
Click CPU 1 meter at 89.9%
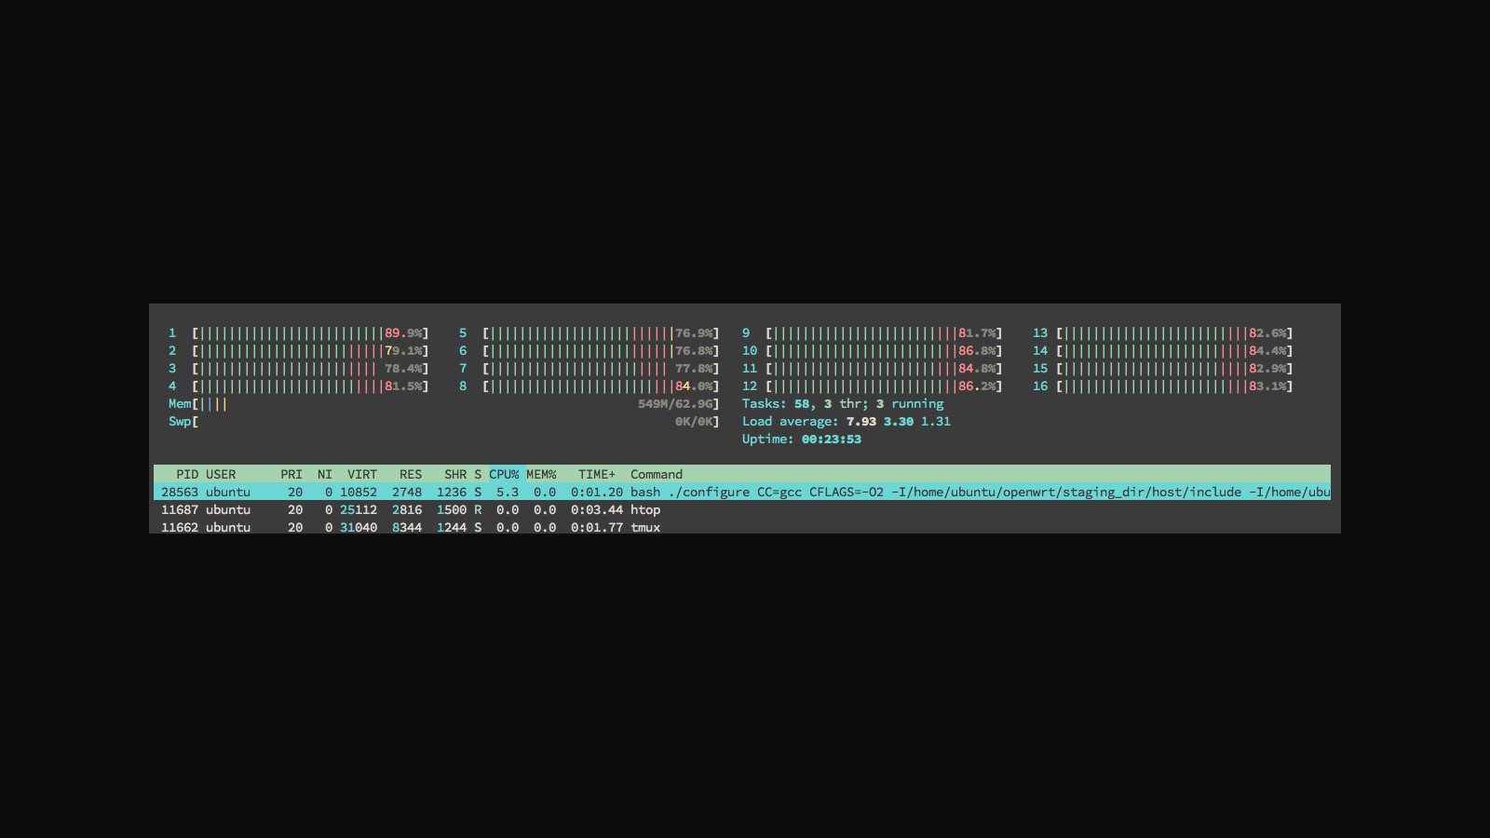pos(299,332)
